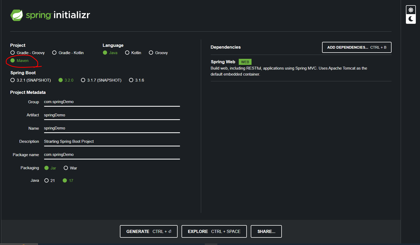Choose the Maven project option
The width and height of the screenshot is (420, 245).
click(x=19, y=61)
